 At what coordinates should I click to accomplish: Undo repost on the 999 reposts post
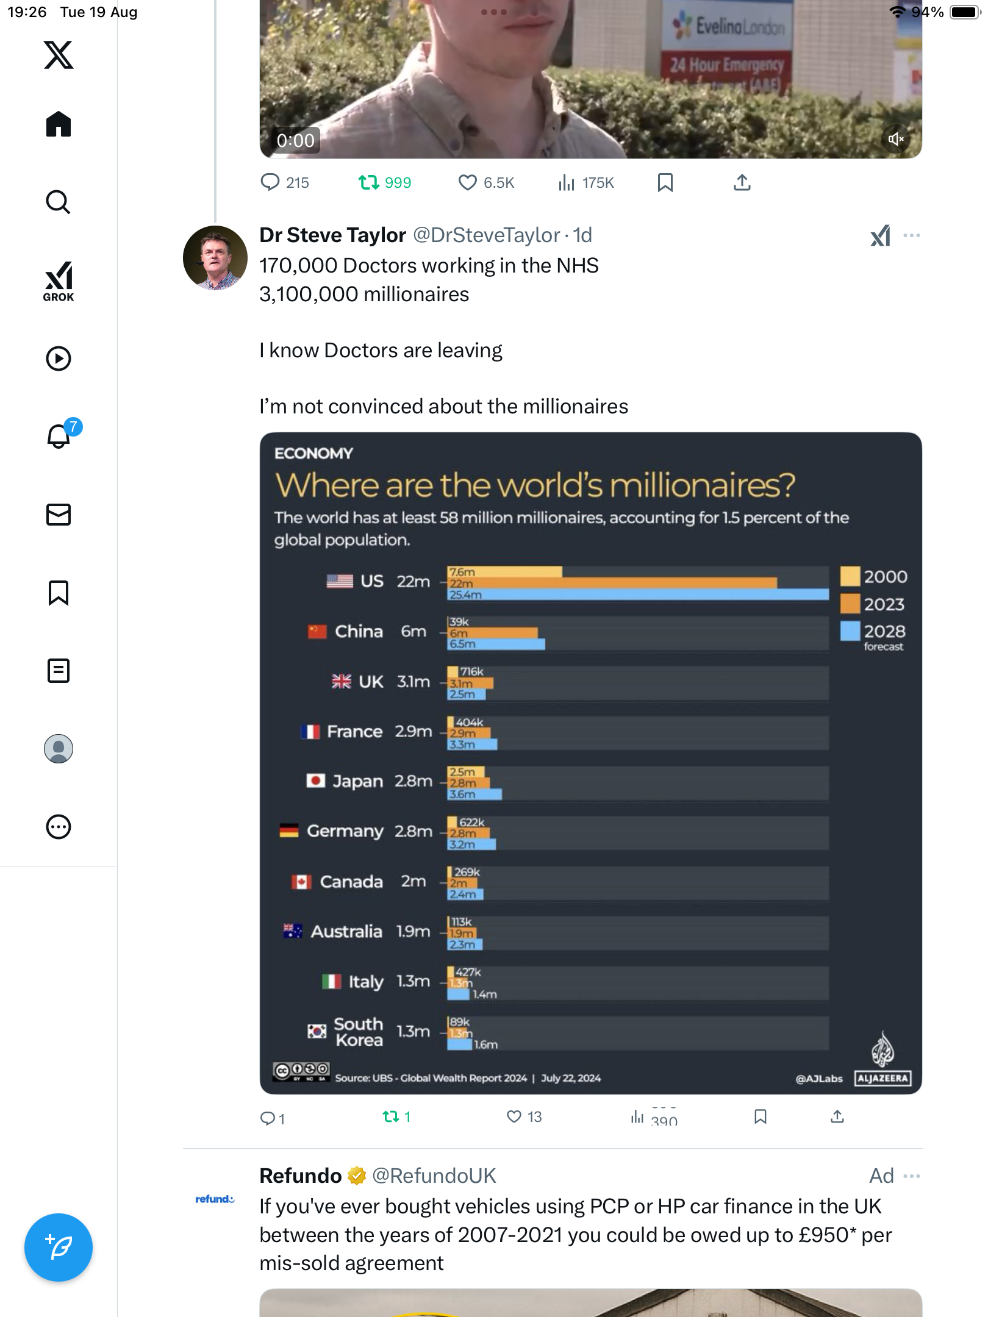[x=369, y=182]
